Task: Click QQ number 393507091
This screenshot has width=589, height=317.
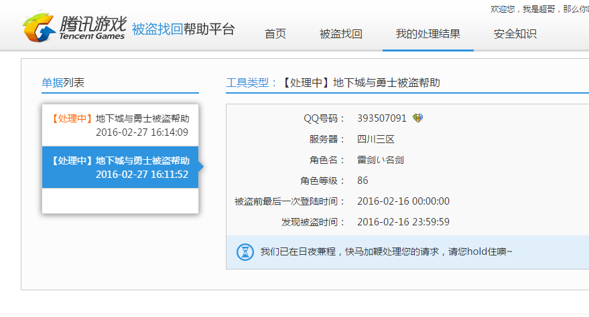Action: pyautogui.click(x=382, y=118)
